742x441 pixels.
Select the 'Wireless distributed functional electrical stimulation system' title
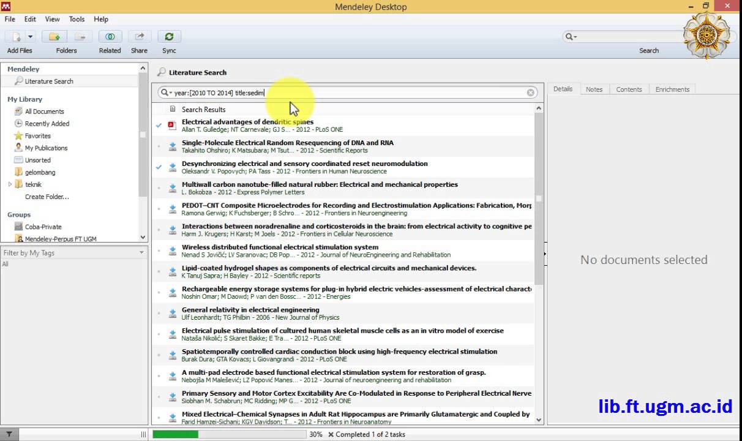(x=280, y=247)
